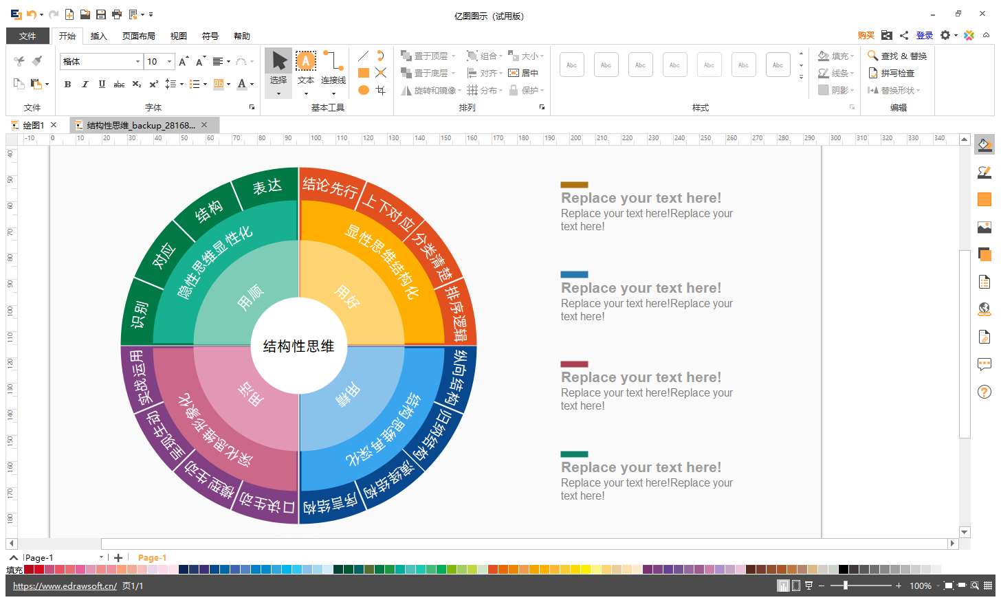Expand the font name dropdown 楷体
Viewport: 1001px width, 602px height.
137,62
